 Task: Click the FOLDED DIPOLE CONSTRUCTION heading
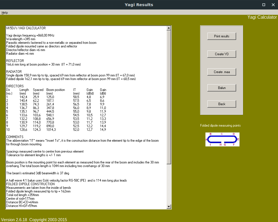click(30, 184)
